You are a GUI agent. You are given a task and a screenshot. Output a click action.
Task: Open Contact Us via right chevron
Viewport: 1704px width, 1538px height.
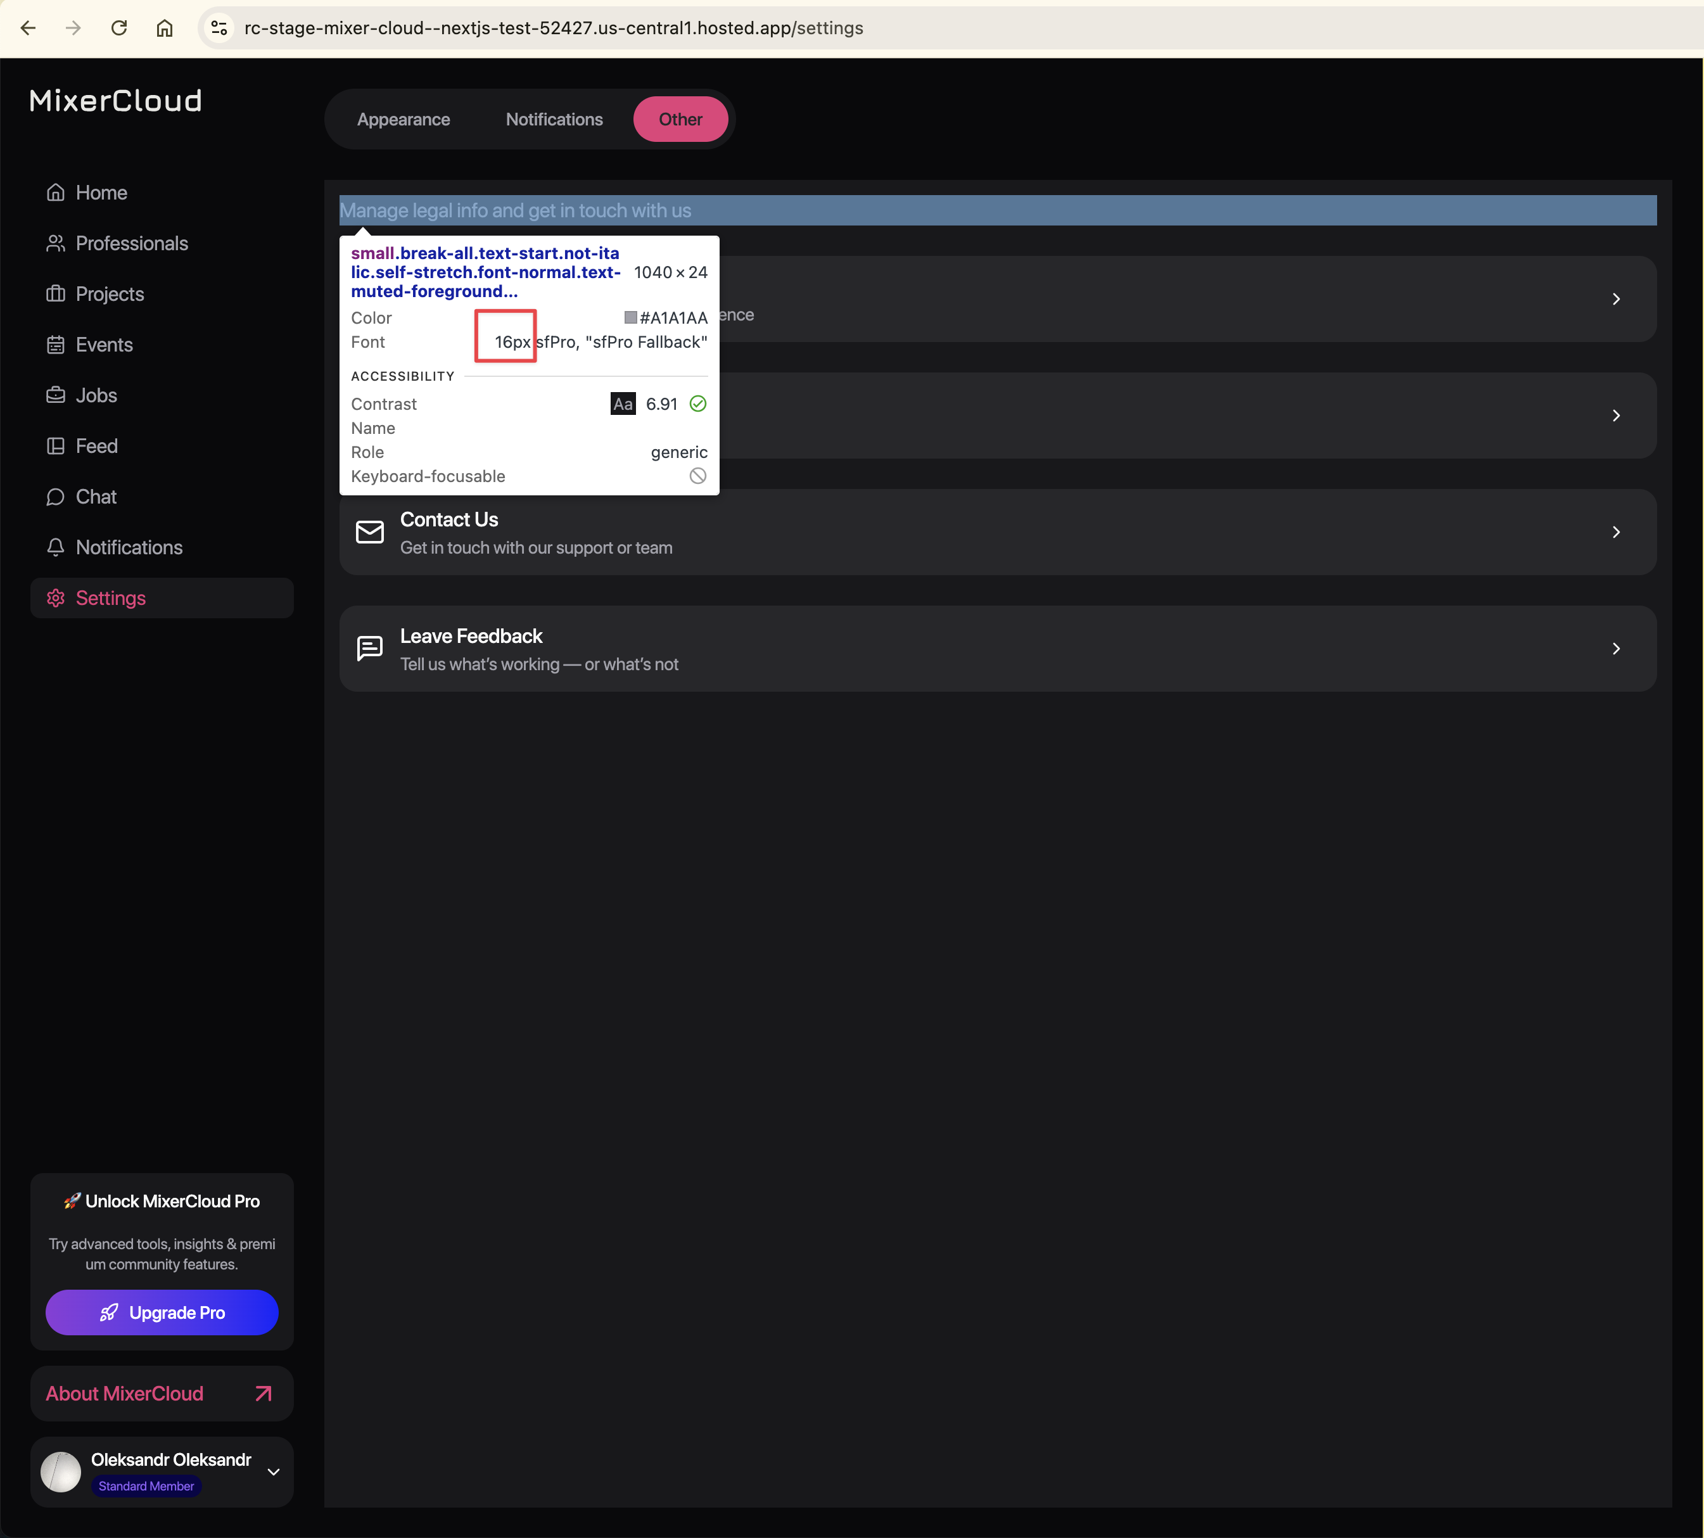[1615, 532]
